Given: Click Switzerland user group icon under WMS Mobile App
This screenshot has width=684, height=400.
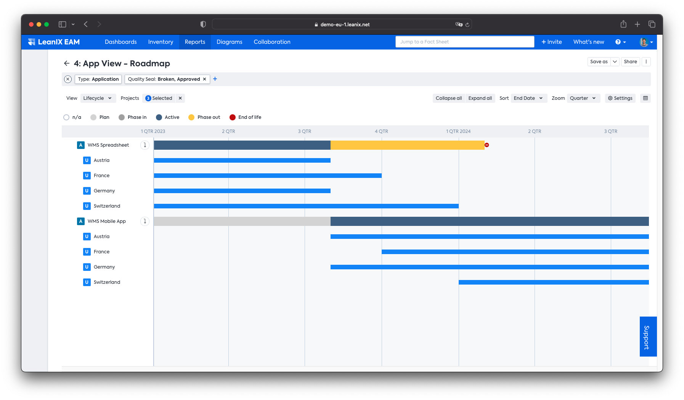Looking at the screenshot, I should (x=87, y=282).
